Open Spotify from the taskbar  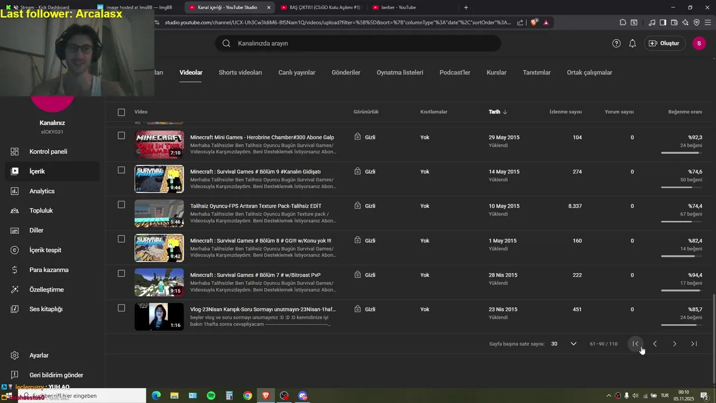(x=211, y=396)
